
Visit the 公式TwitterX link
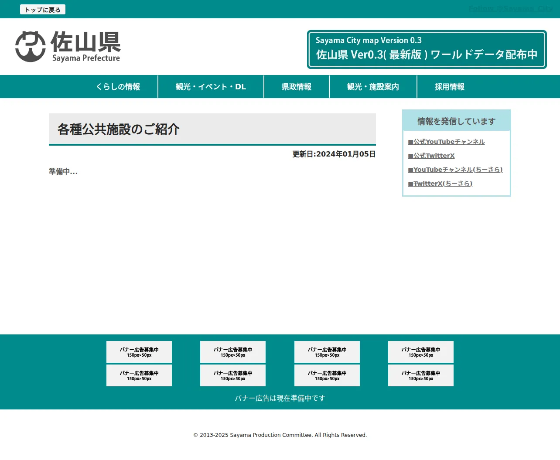(431, 156)
